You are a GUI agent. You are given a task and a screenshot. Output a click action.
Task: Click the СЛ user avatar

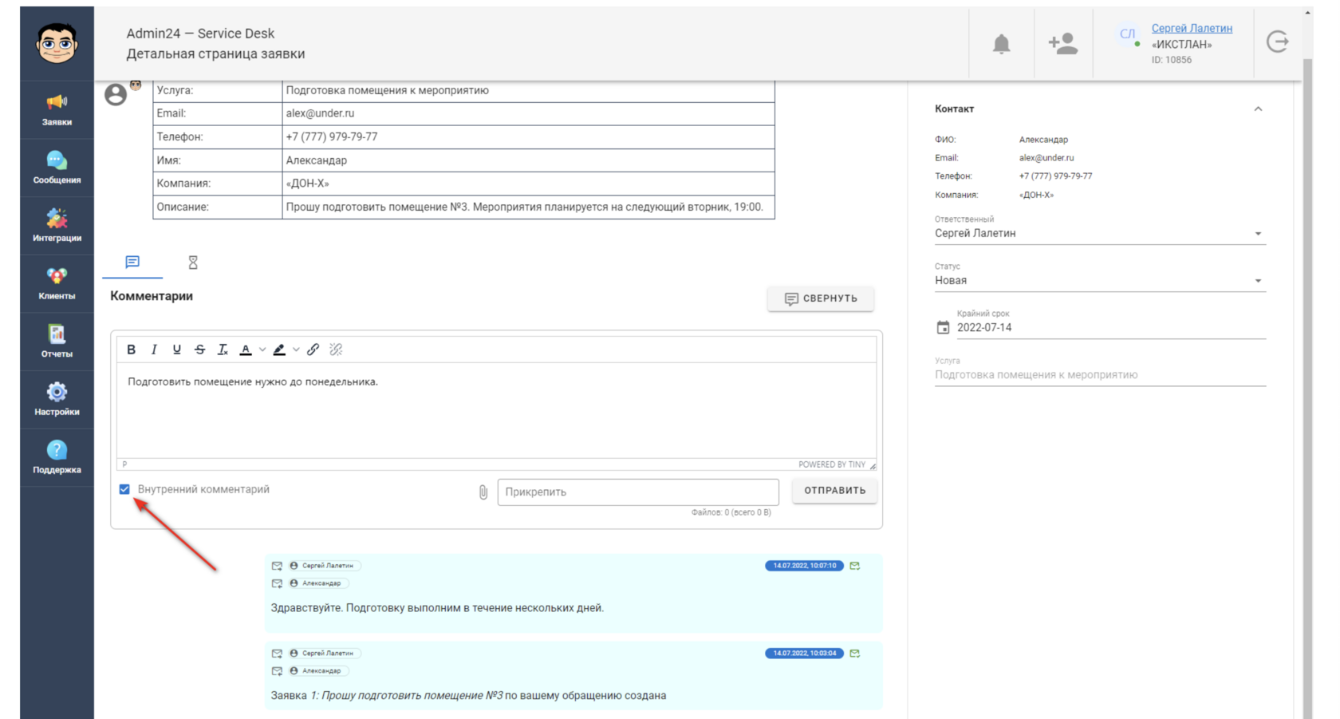pyautogui.click(x=1127, y=34)
